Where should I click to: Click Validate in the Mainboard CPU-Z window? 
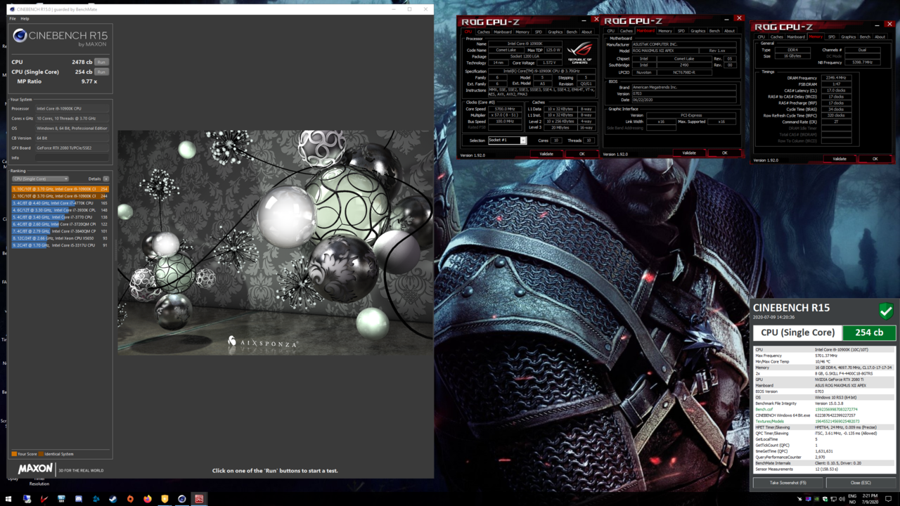(x=689, y=153)
